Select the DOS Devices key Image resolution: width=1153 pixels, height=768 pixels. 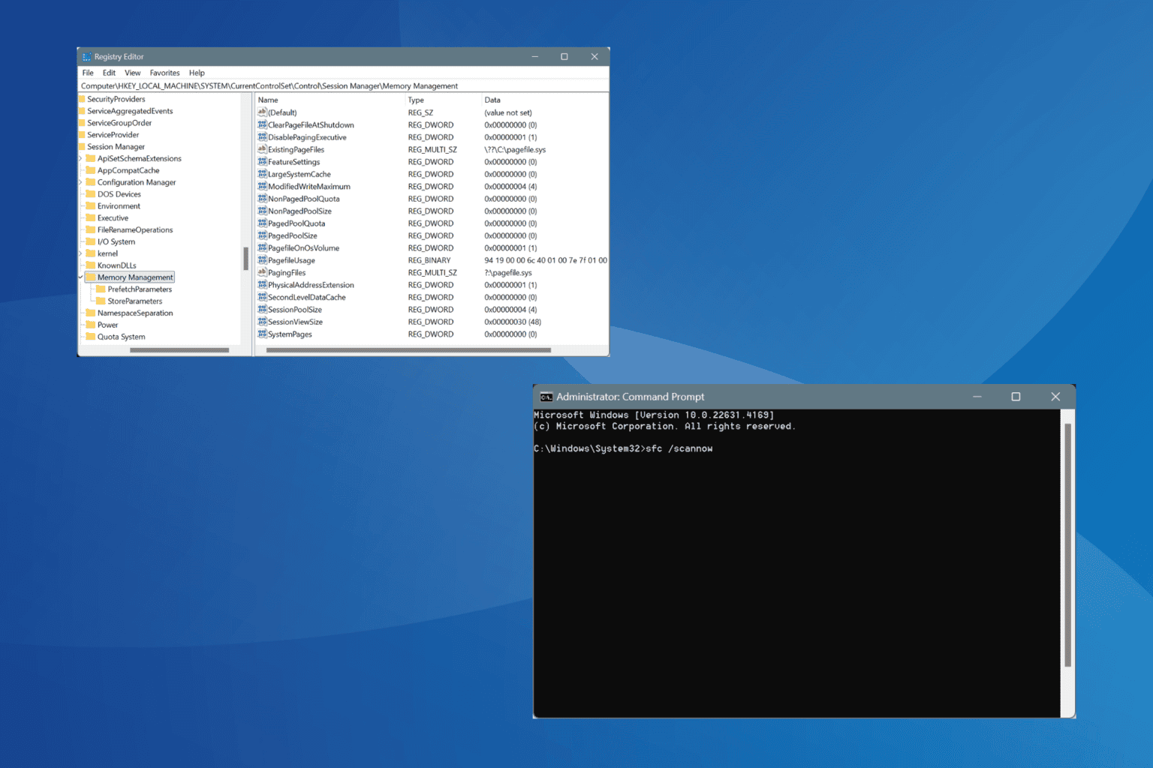[119, 194]
